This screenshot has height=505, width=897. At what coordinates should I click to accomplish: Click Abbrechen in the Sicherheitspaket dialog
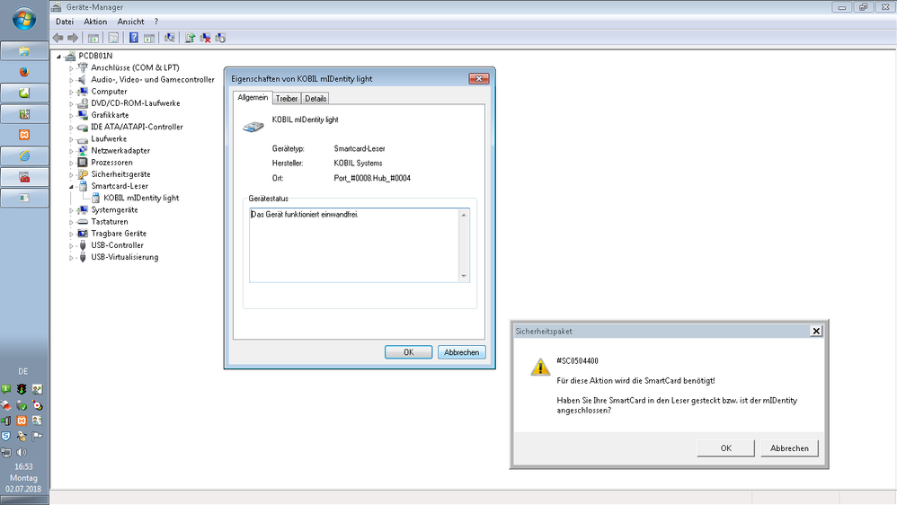pyautogui.click(x=789, y=447)
